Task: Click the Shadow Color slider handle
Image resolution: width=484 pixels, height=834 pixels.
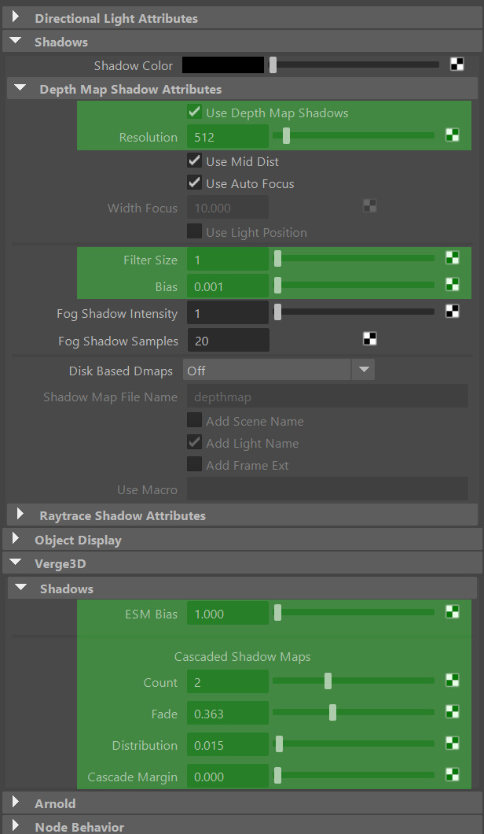Action: (273, 65)
